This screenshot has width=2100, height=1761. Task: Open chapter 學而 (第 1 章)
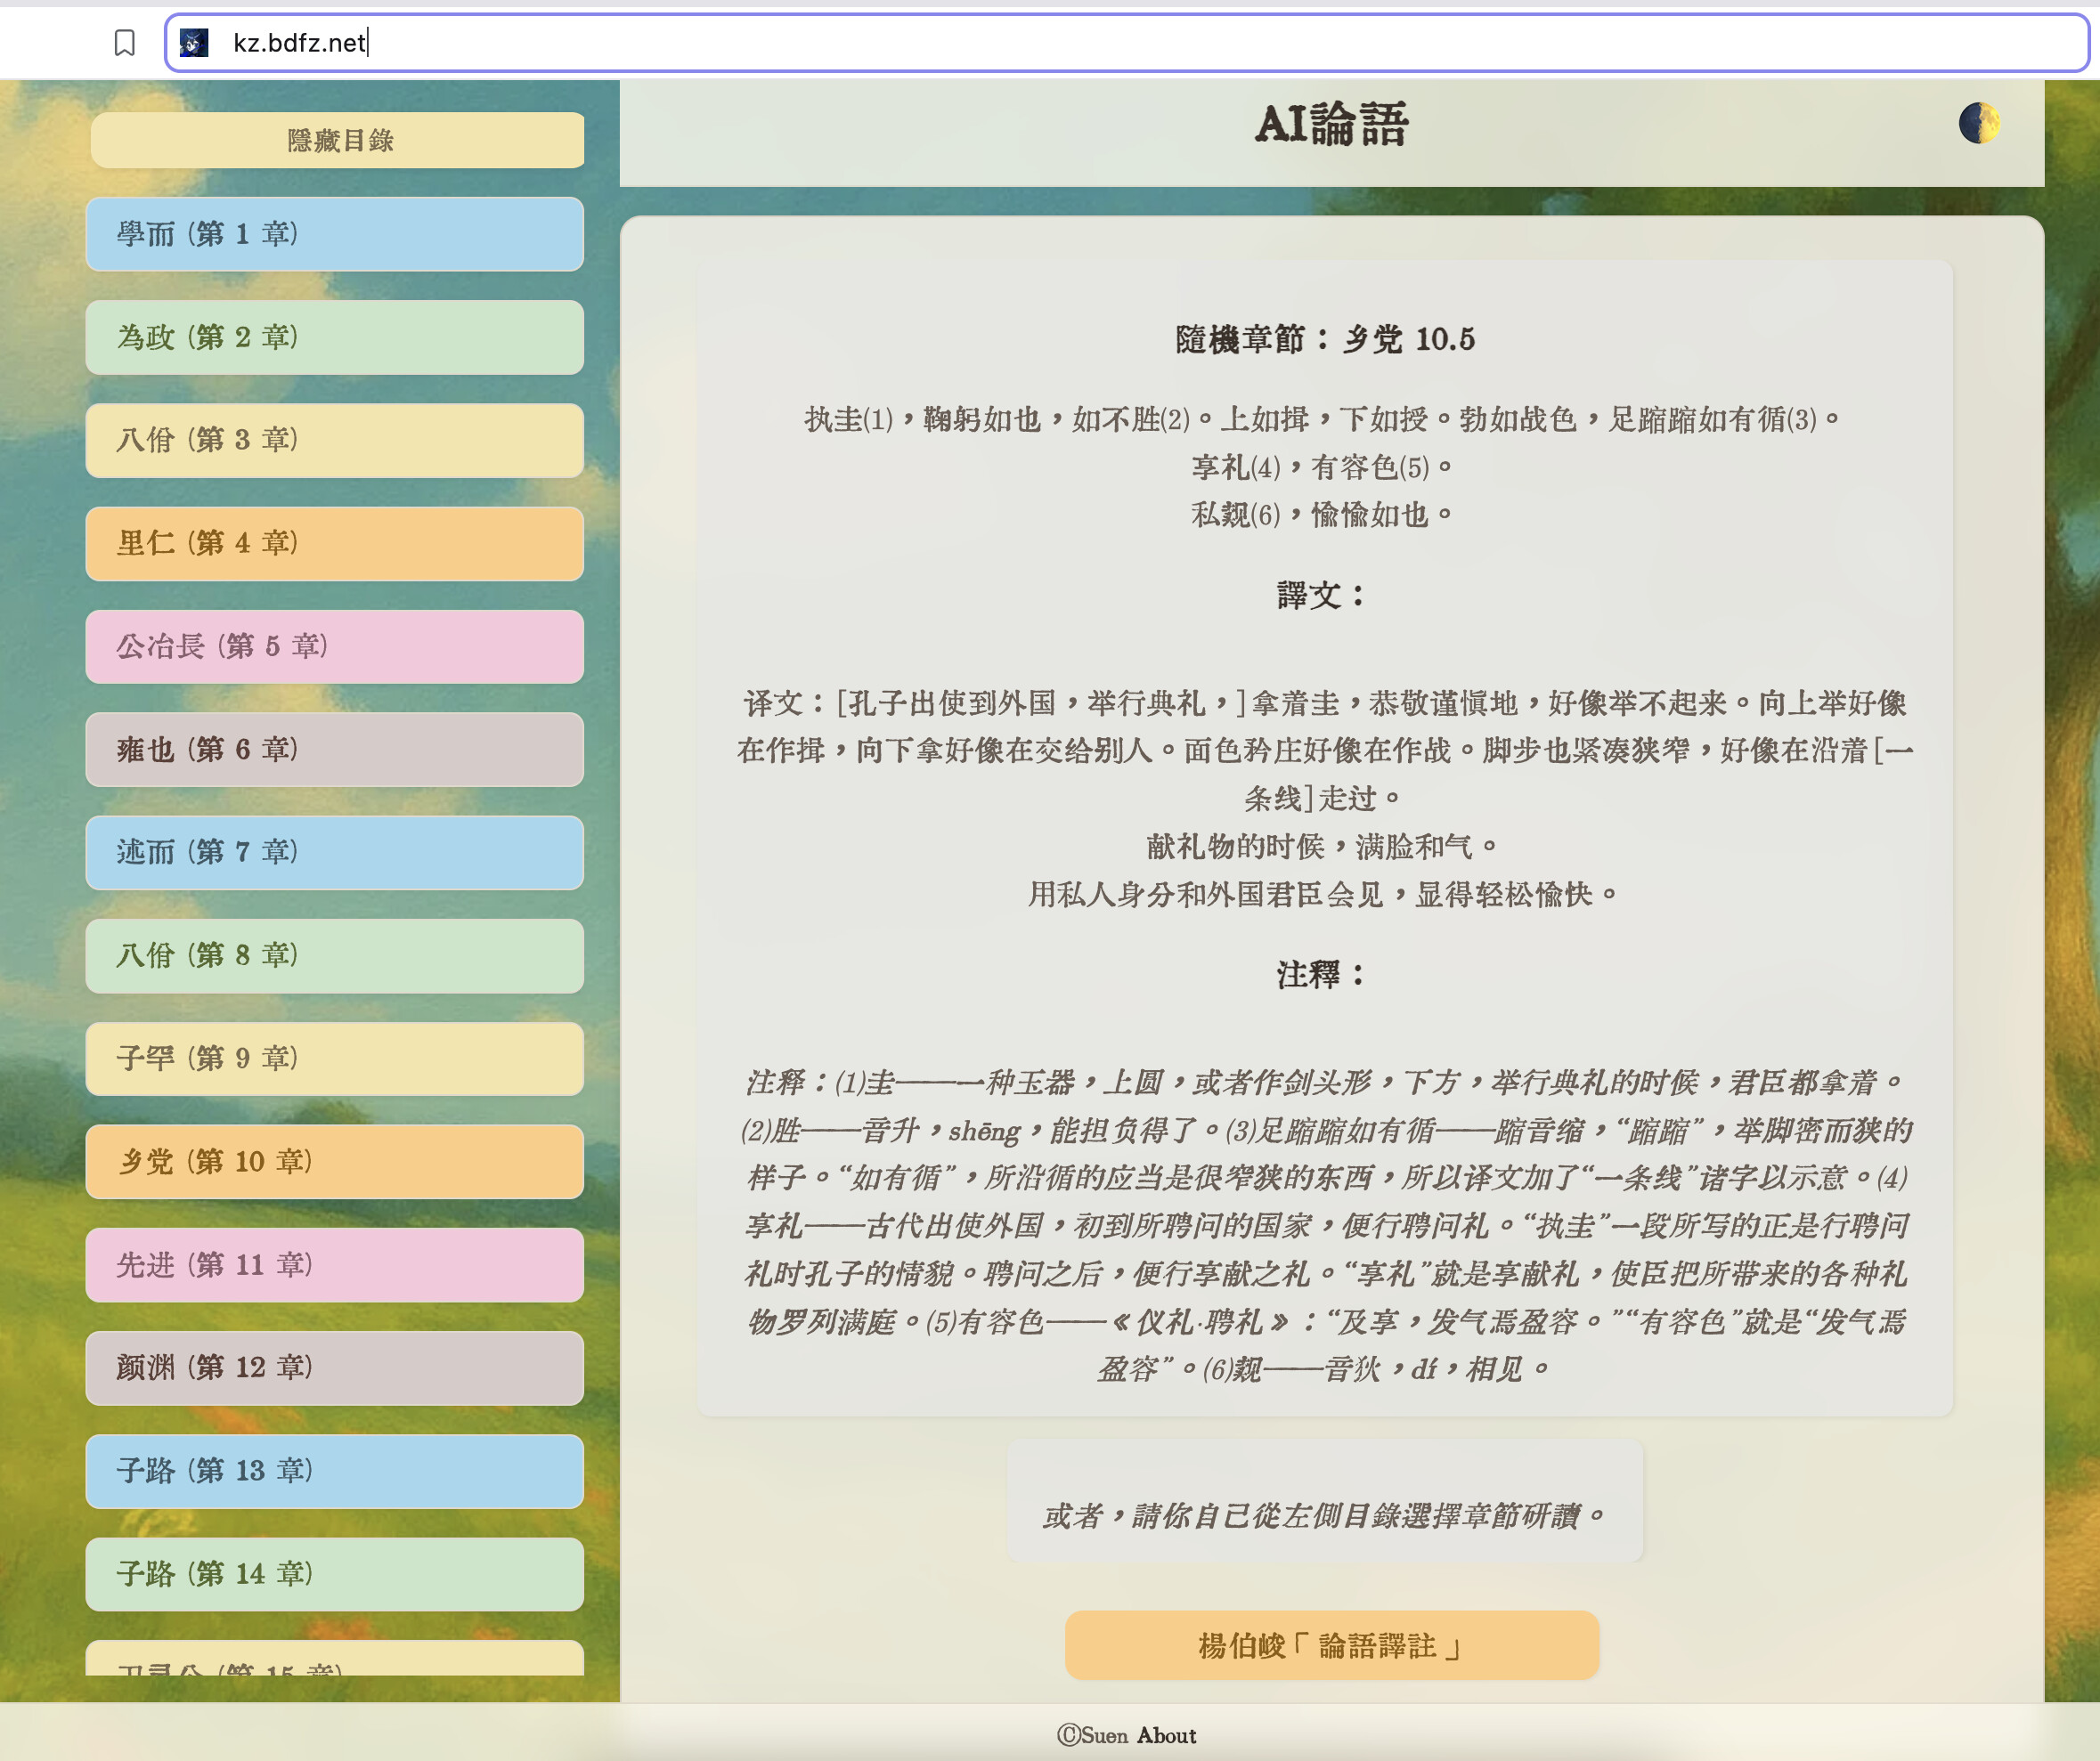pos(334,234)
